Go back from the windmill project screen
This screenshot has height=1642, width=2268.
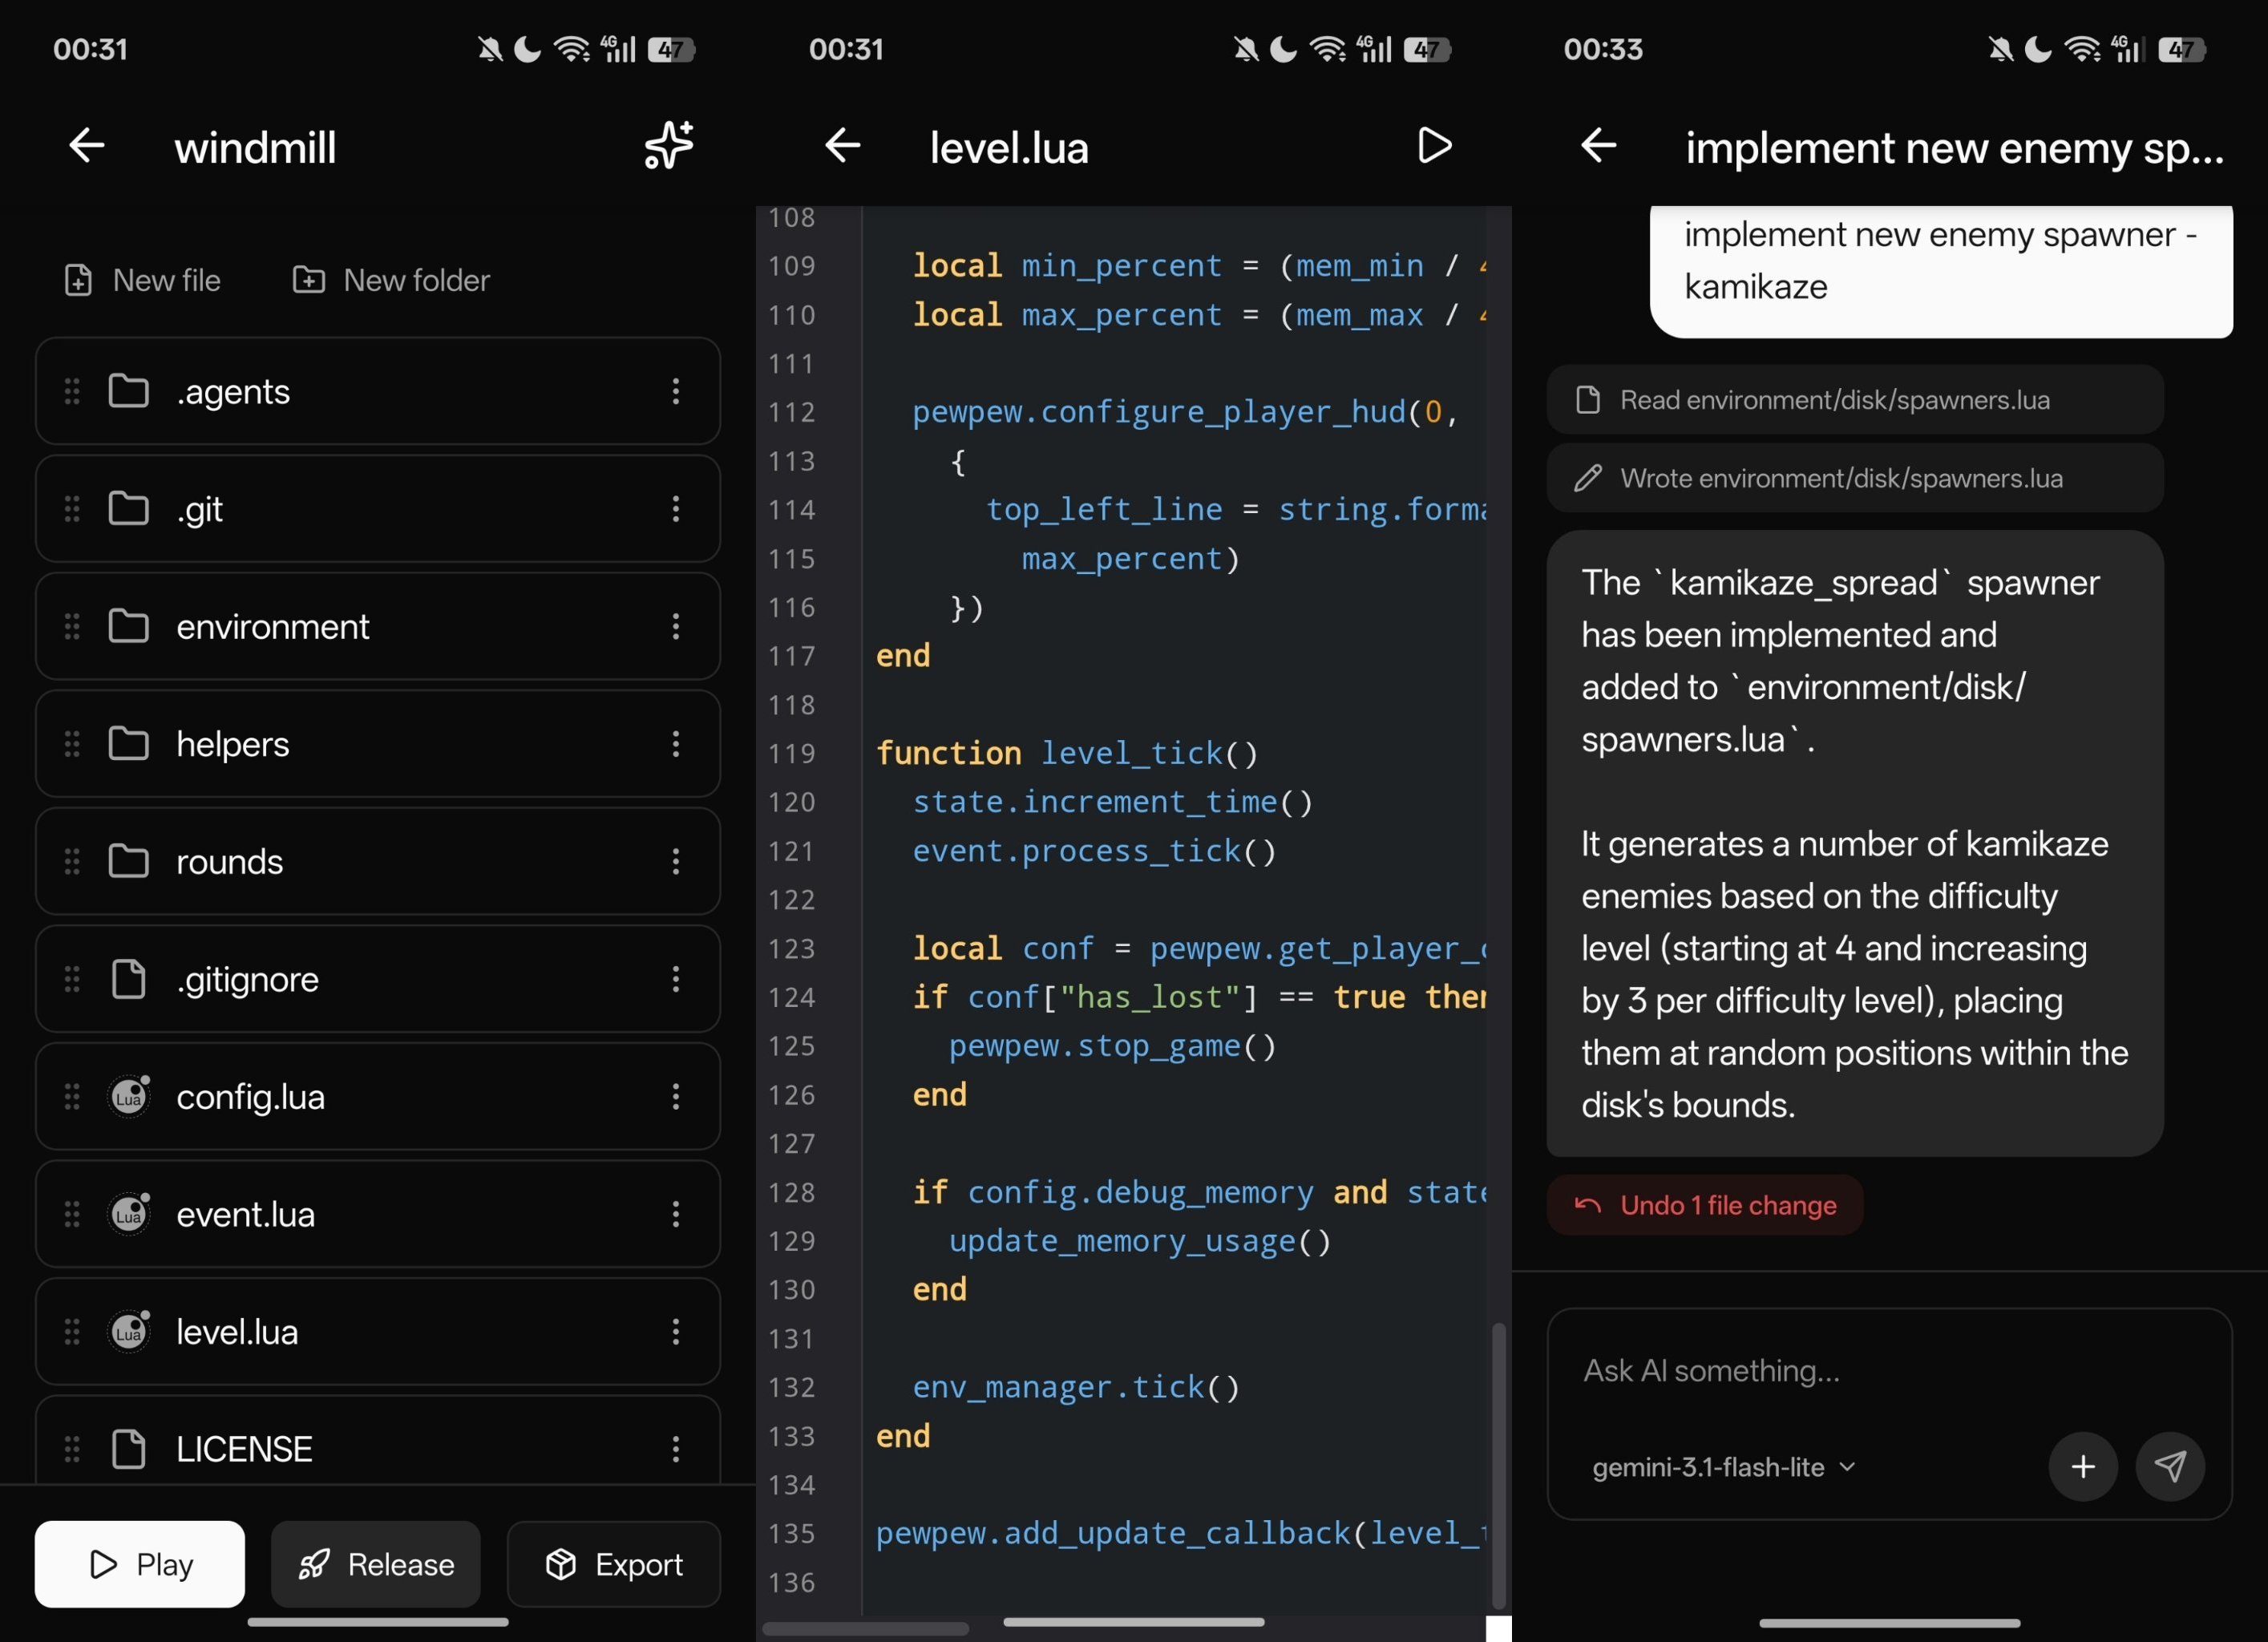87,146
